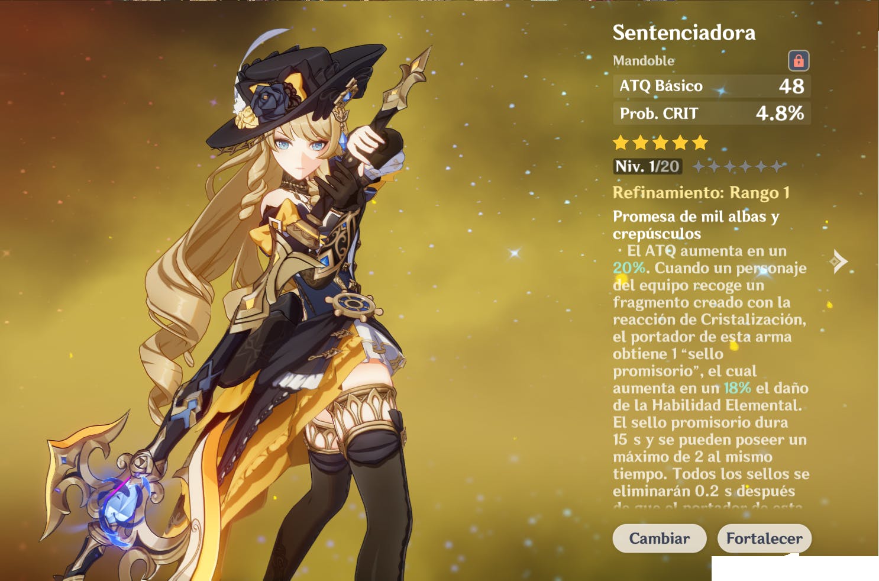This screenshot has height=581, width=879.
Task: Select the ATQ Básico stat row
Action: [x=712, y=86]
